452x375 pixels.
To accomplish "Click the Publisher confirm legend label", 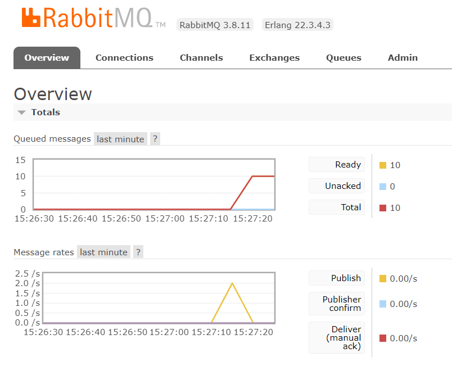I will pos(337,304).
